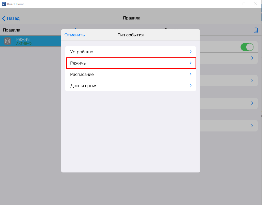Toggle the green rule activation switch
Viewport: 262px width, 205px height.
pos(247,47)
